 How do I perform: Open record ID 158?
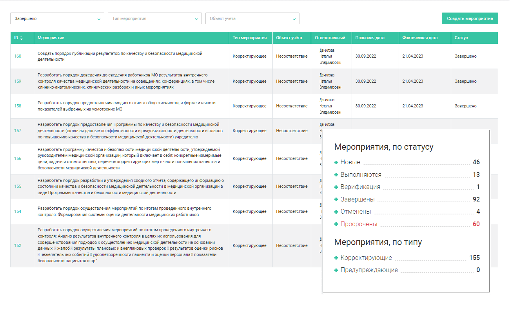click(x=18, y=106)
